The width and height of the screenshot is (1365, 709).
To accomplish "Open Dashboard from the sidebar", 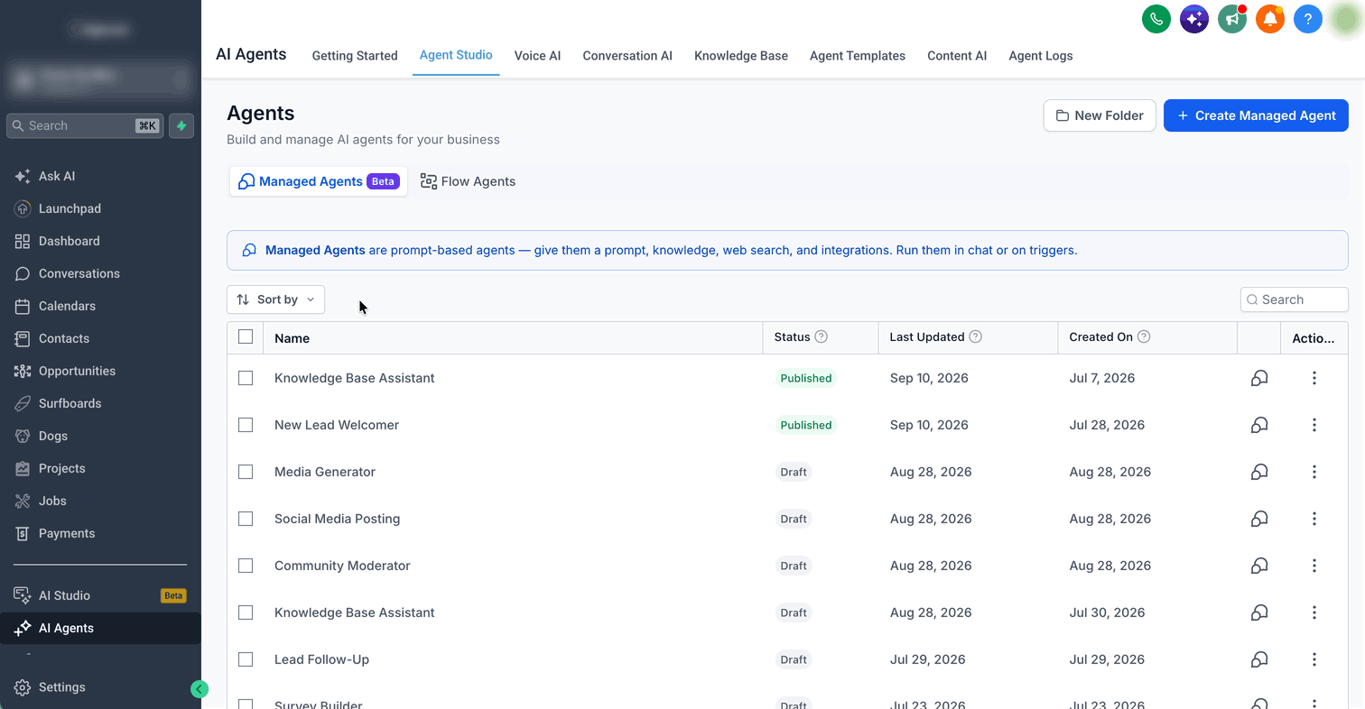I will click(100, 241).
